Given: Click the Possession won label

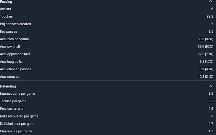Looking at the screenshot, I should pos(12,109).
